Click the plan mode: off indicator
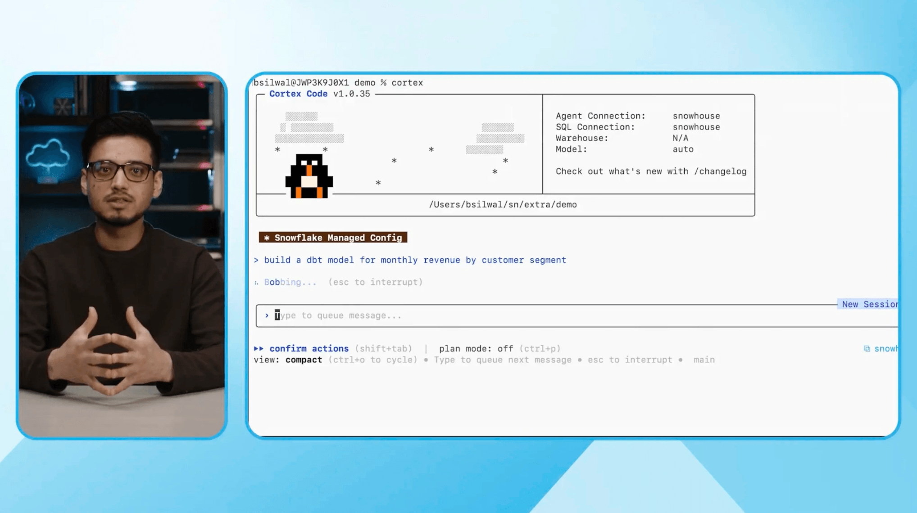 point(476,349)
